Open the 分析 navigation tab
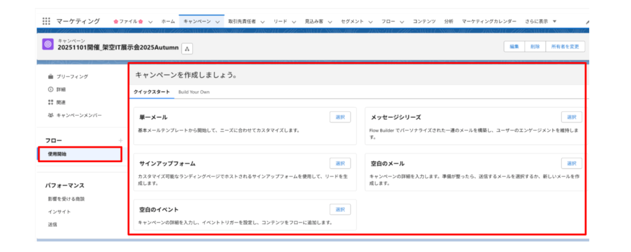 click(449, 22)
